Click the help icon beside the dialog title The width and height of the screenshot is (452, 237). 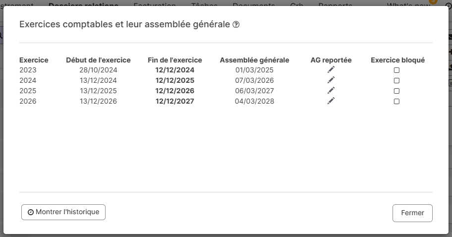click(x=236, y=25)
